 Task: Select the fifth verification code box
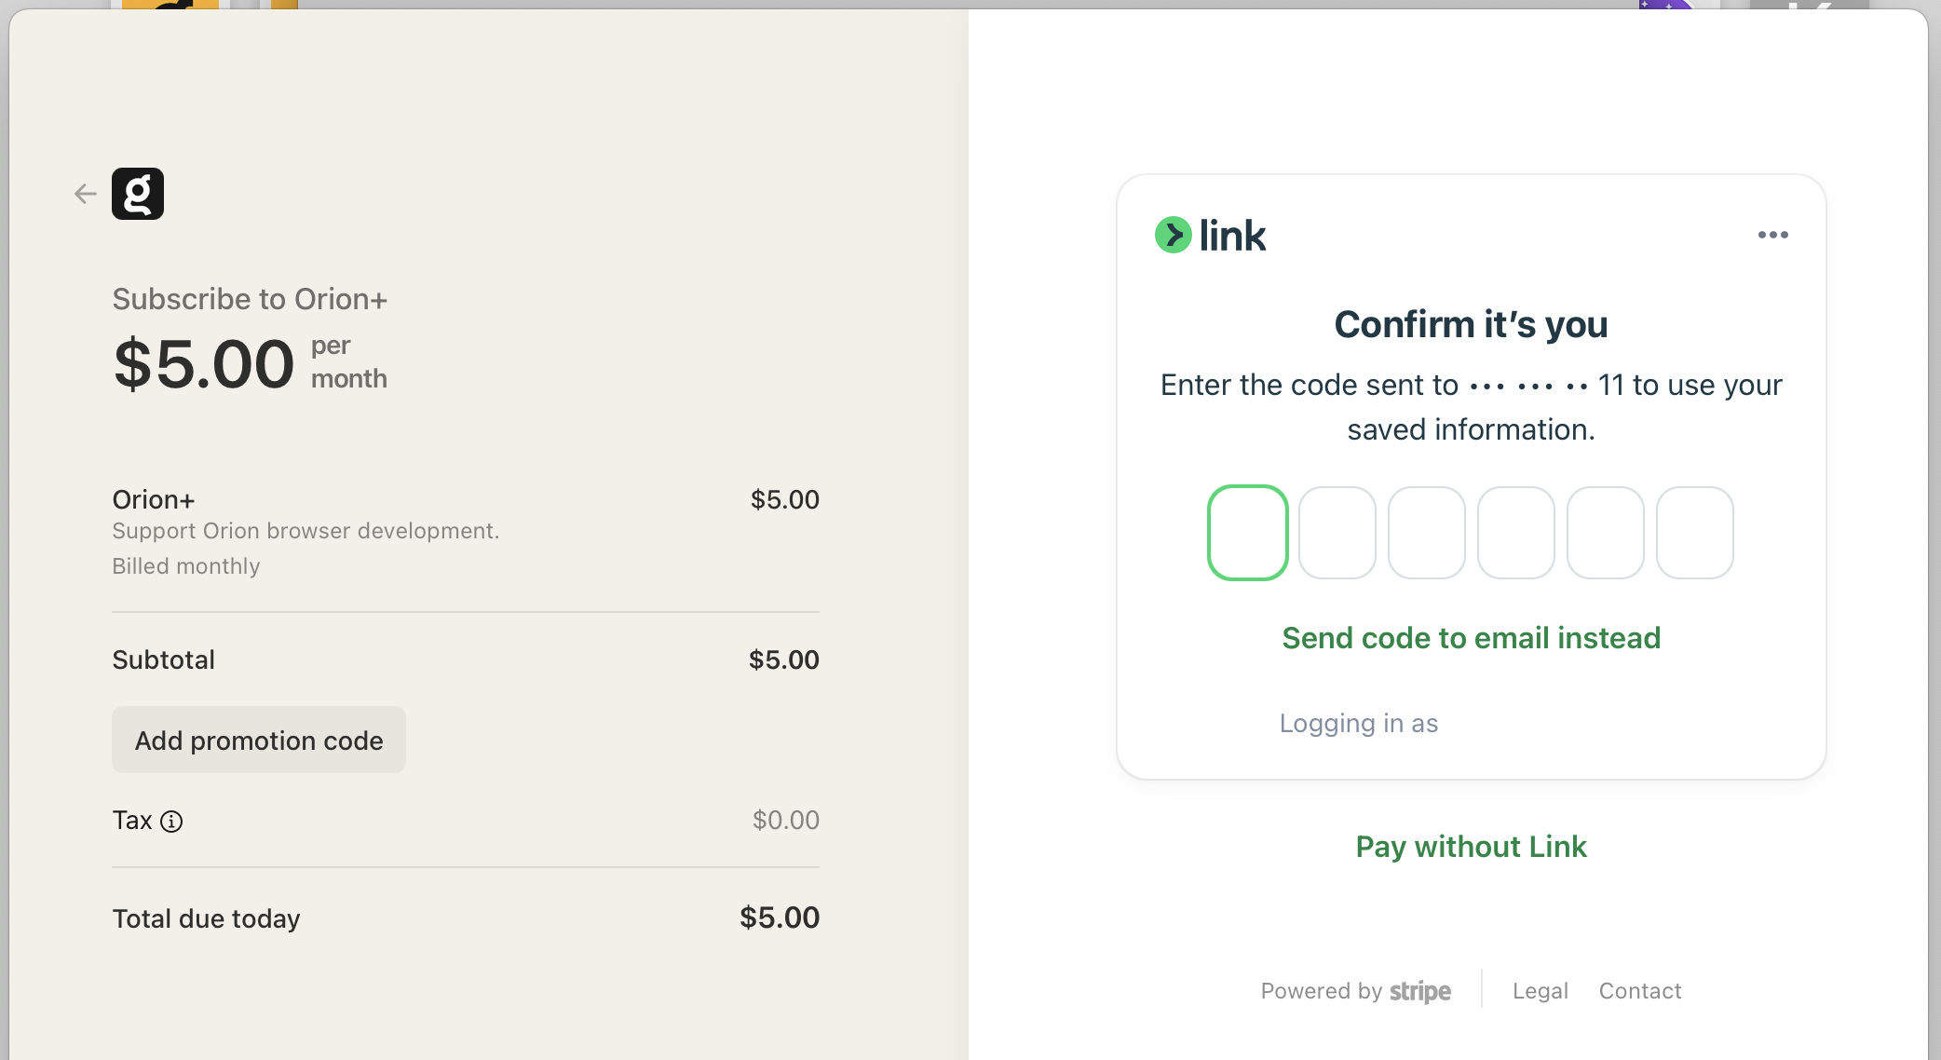click(1606, 533)
